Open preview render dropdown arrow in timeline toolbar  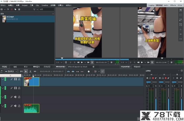99,71
